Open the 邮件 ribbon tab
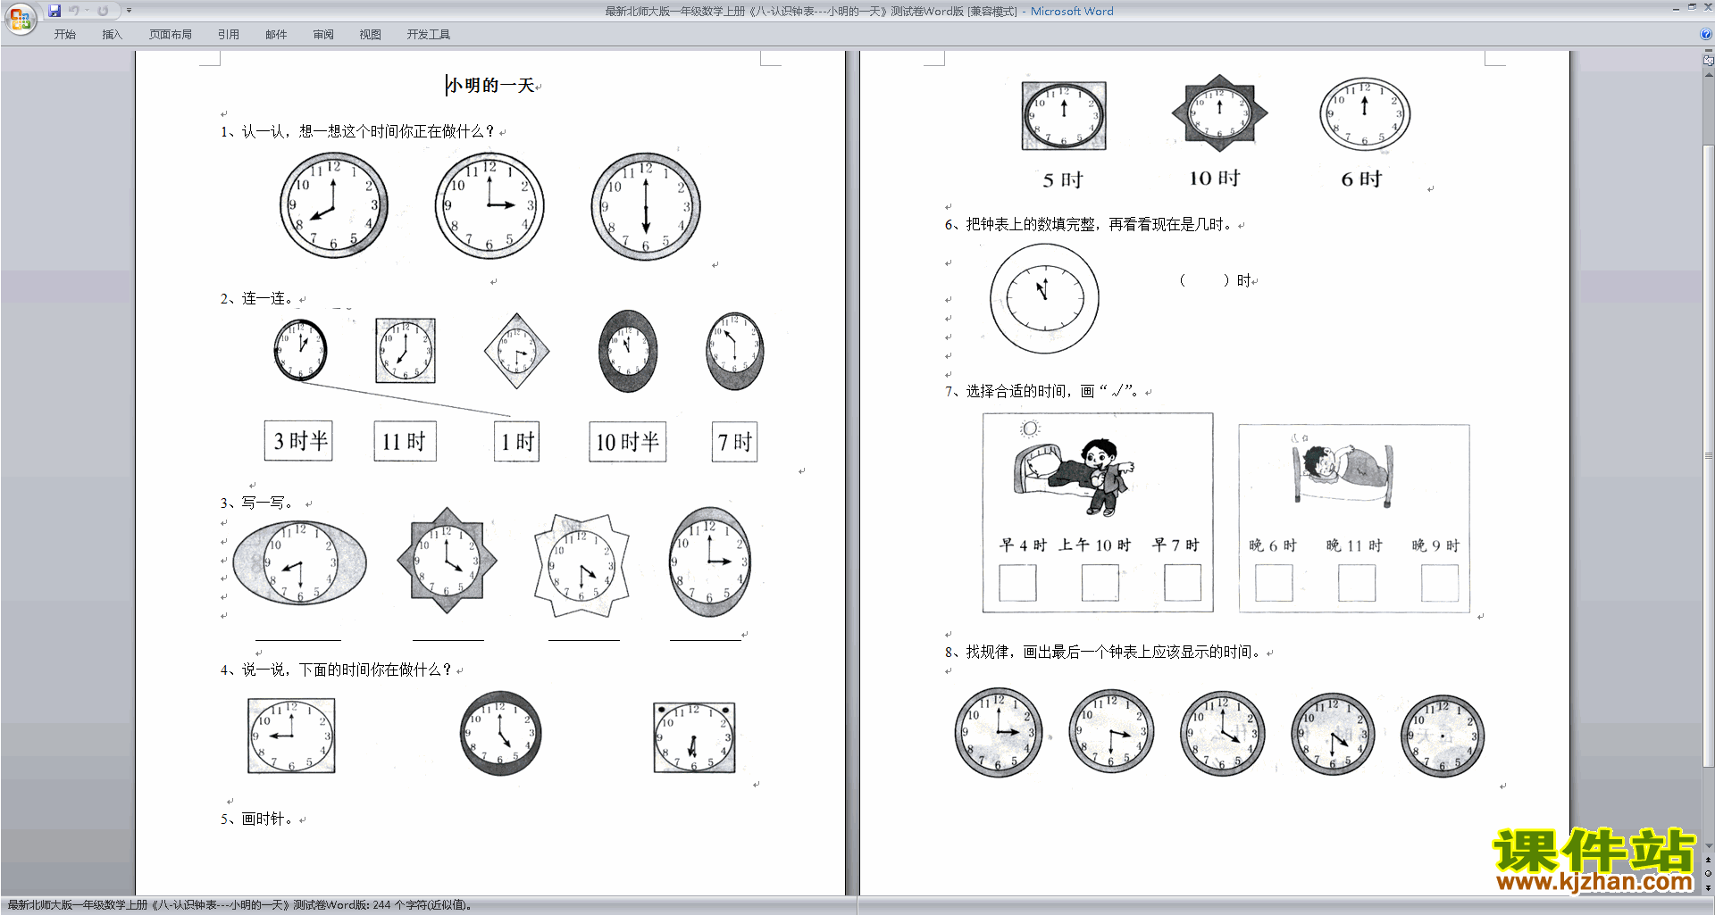The height and width of the screenshot is (915, 1715). point(276,34)
